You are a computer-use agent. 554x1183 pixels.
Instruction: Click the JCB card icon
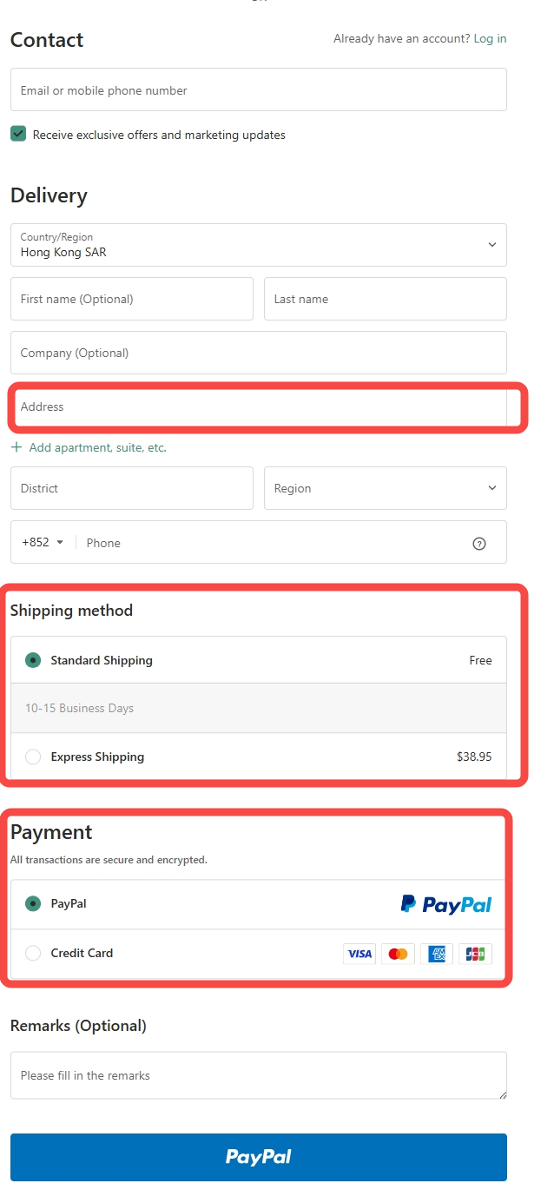[x=475, y=954]
